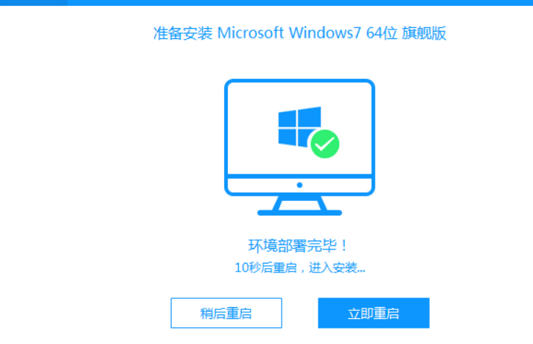
Task: Click the monitor's lower bezel strip
Action: (x=299, y=185)
